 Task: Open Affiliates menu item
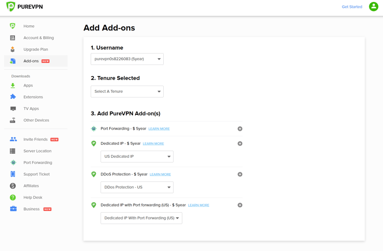click(31, 186)
